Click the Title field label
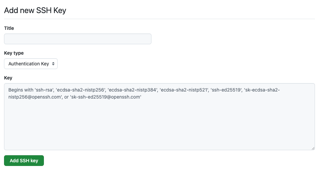Screen dimensions: 322x173 click(9, 28)
